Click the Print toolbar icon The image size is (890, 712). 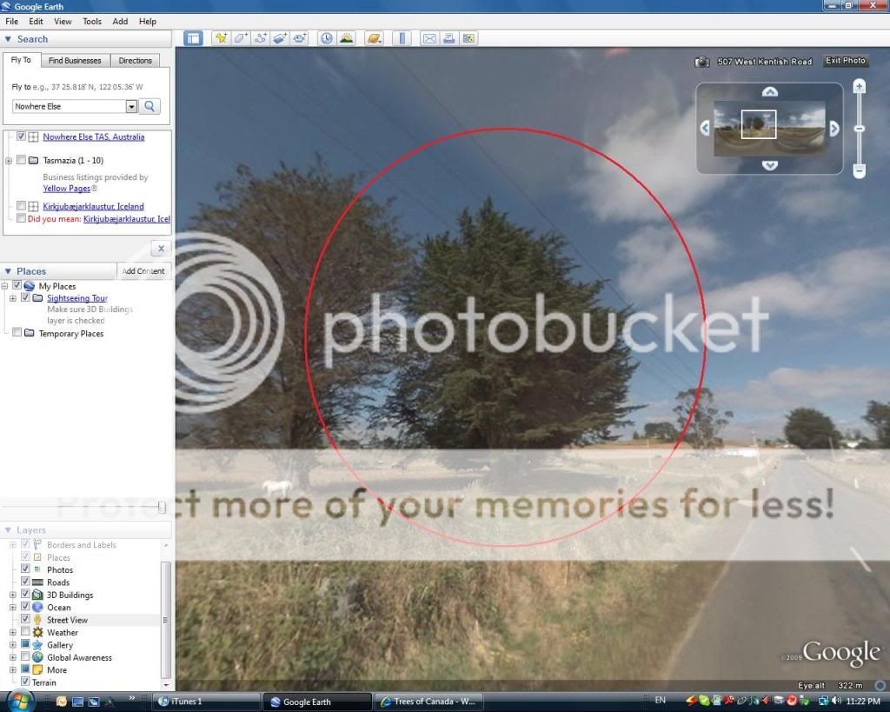pyautogui.click(x=449, y=38)
